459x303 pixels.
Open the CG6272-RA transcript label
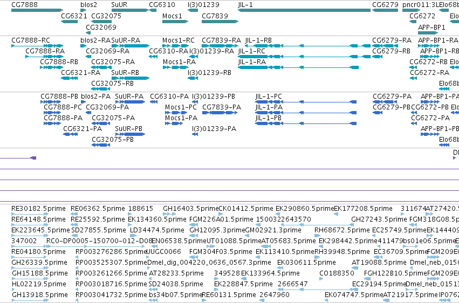pyautogui.click(x=430, y=73)
